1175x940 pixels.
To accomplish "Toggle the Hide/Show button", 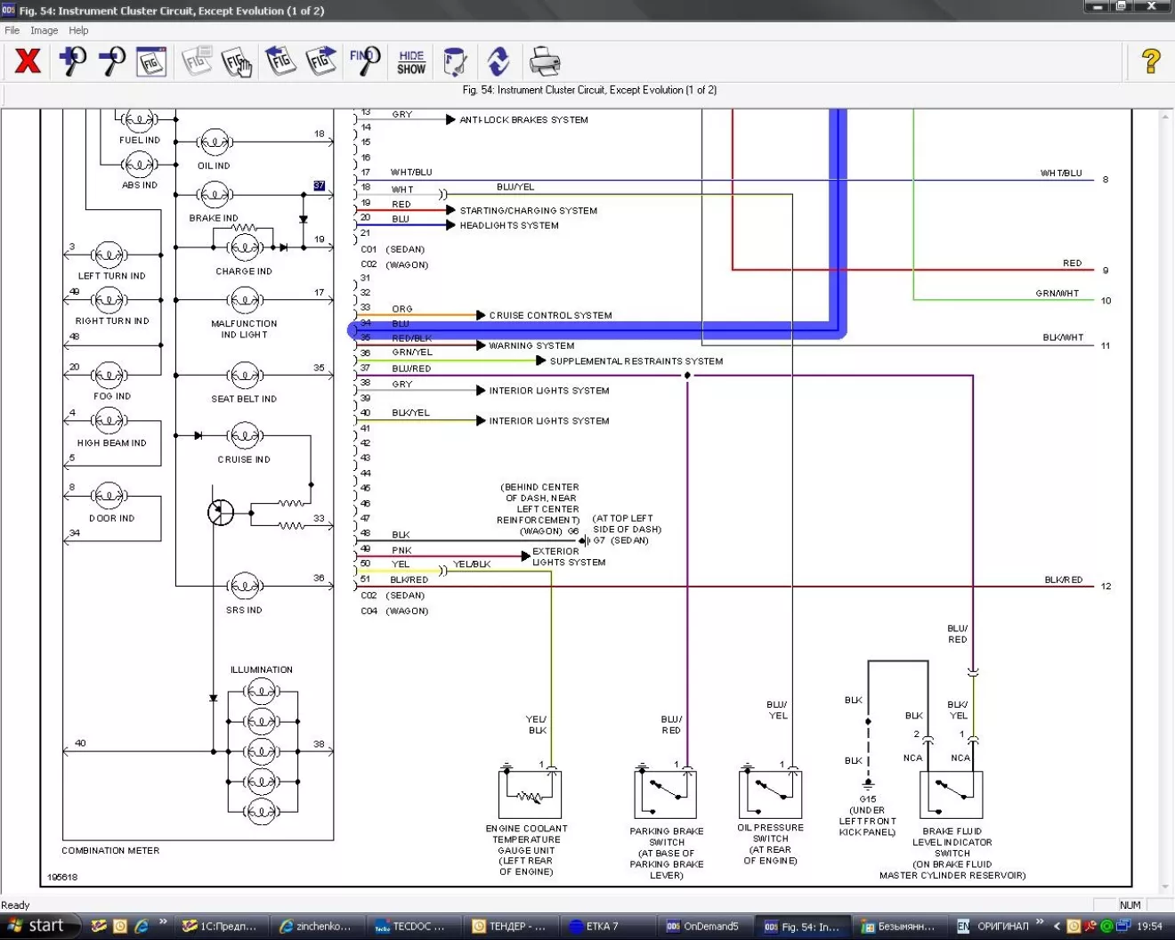I will [411, 61].
